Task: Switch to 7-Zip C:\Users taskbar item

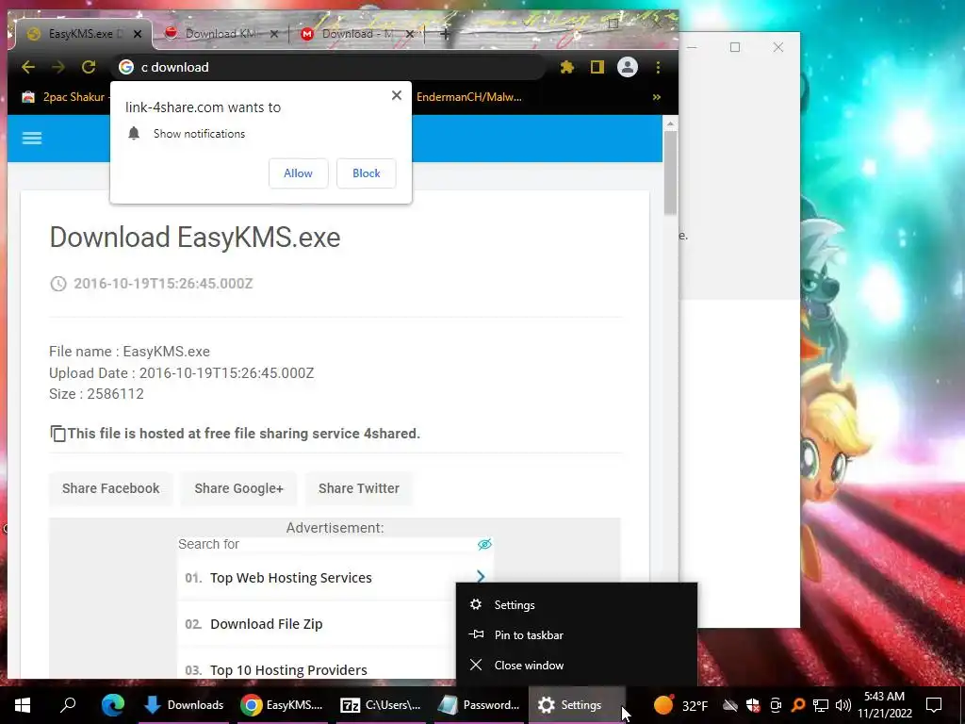Action: click(381, 705)
